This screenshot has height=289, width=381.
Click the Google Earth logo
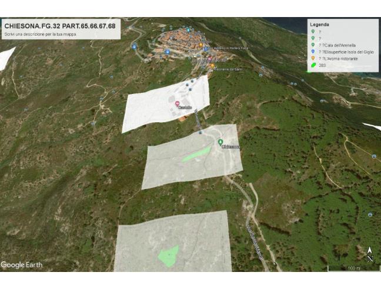pos(21,265)
